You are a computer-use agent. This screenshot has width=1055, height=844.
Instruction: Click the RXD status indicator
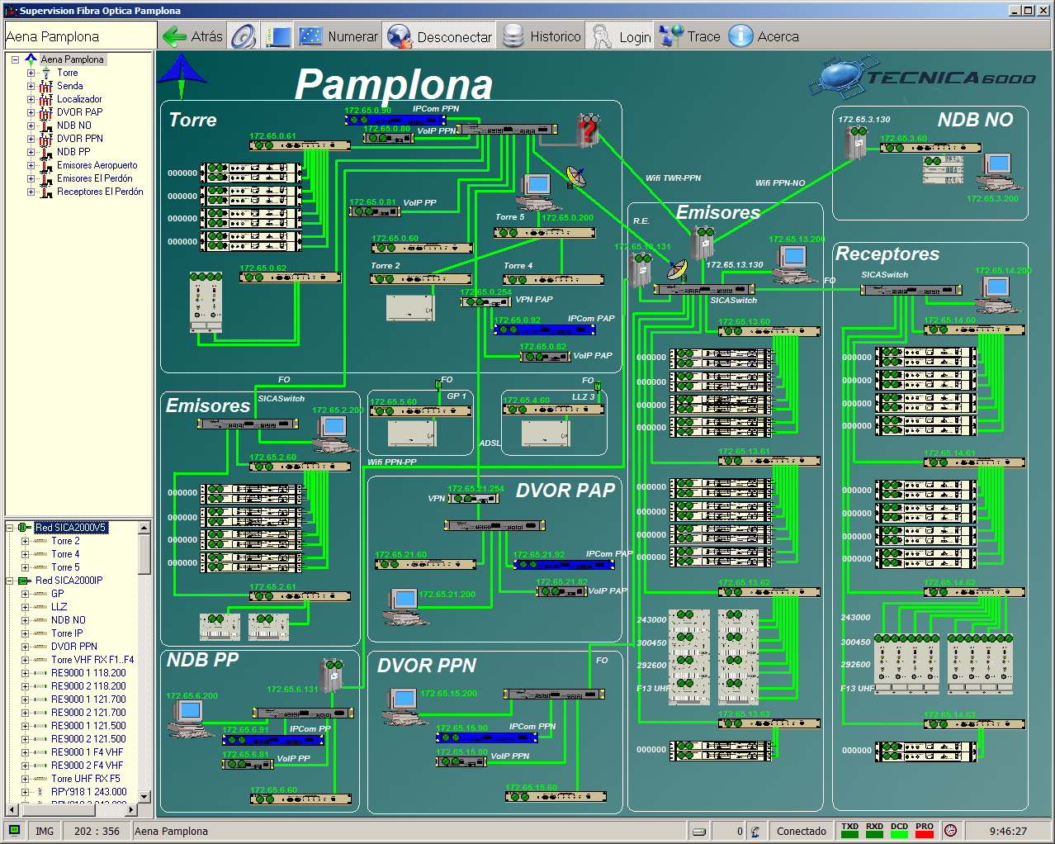pyautogui.click(x=874, y=831)
